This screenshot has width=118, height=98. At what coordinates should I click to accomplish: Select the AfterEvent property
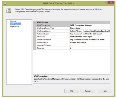[x=53, y=37]
